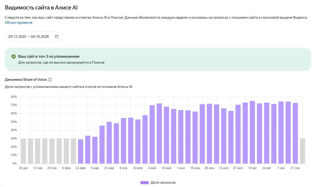Select the bar for 4 май
The image size is (314, 187).
152,134
